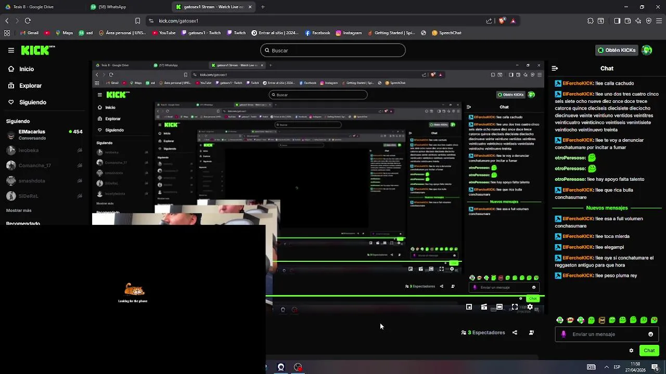666x374 pixels.
Task: Open a new browser tab
Action: click(x=263, y=7)
